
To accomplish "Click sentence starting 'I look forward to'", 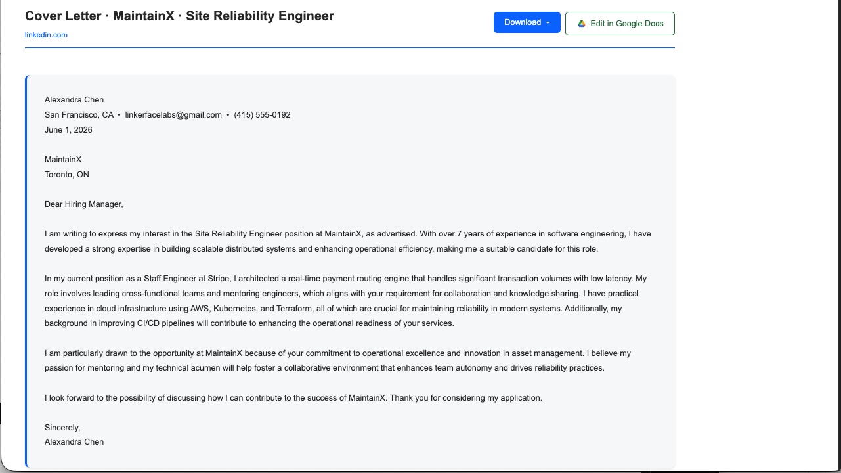I will [293, 398].
